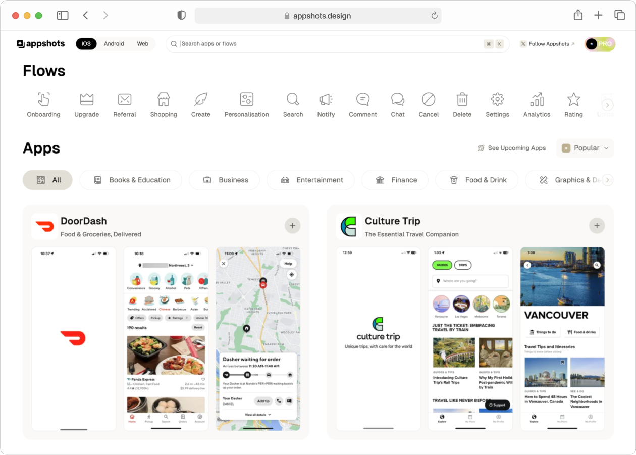
Task: Switch to the Web platform tab
Action: (x=142, y=44)
